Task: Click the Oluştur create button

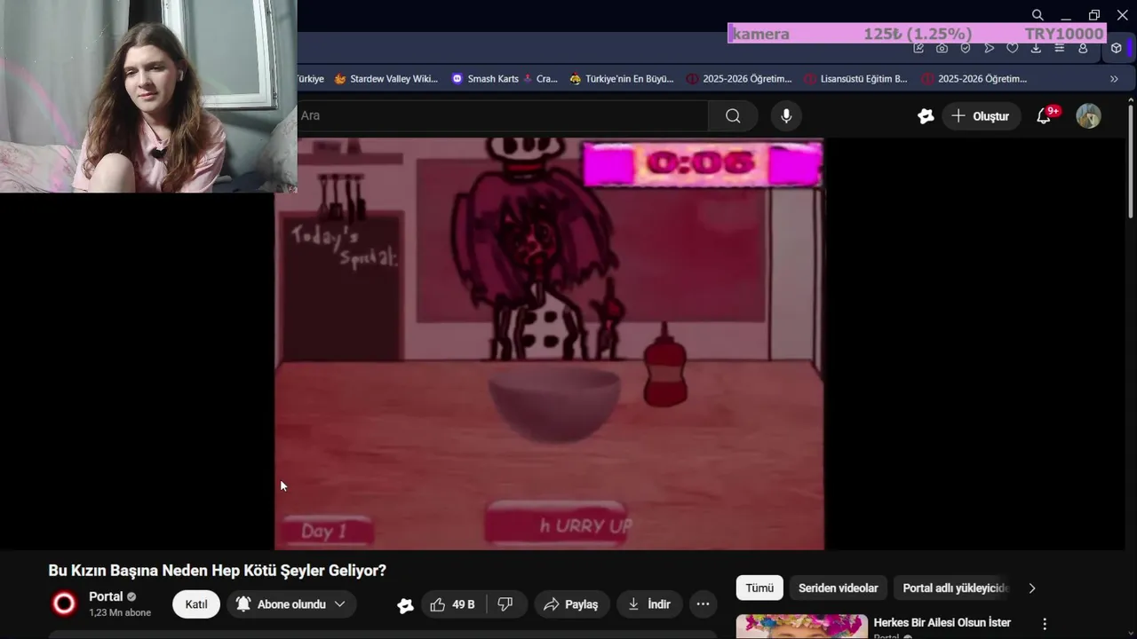Action: (981, 116)
